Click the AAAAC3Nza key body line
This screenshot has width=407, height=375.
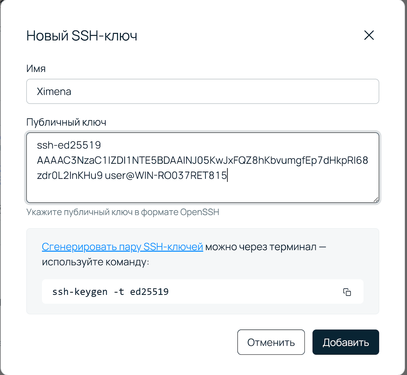[x=202, y=160]
